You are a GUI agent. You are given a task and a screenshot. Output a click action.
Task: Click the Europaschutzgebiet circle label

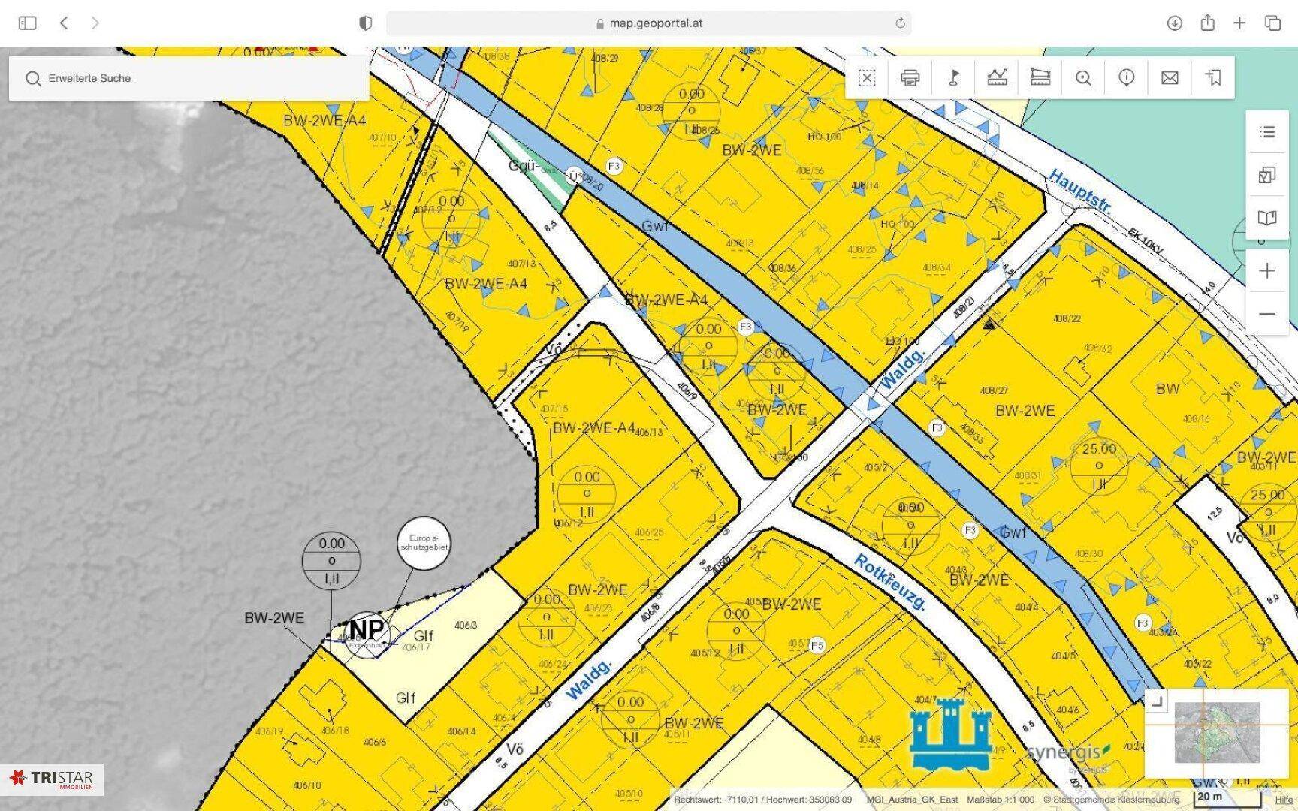pyautogui.click(x=424, y=543)
